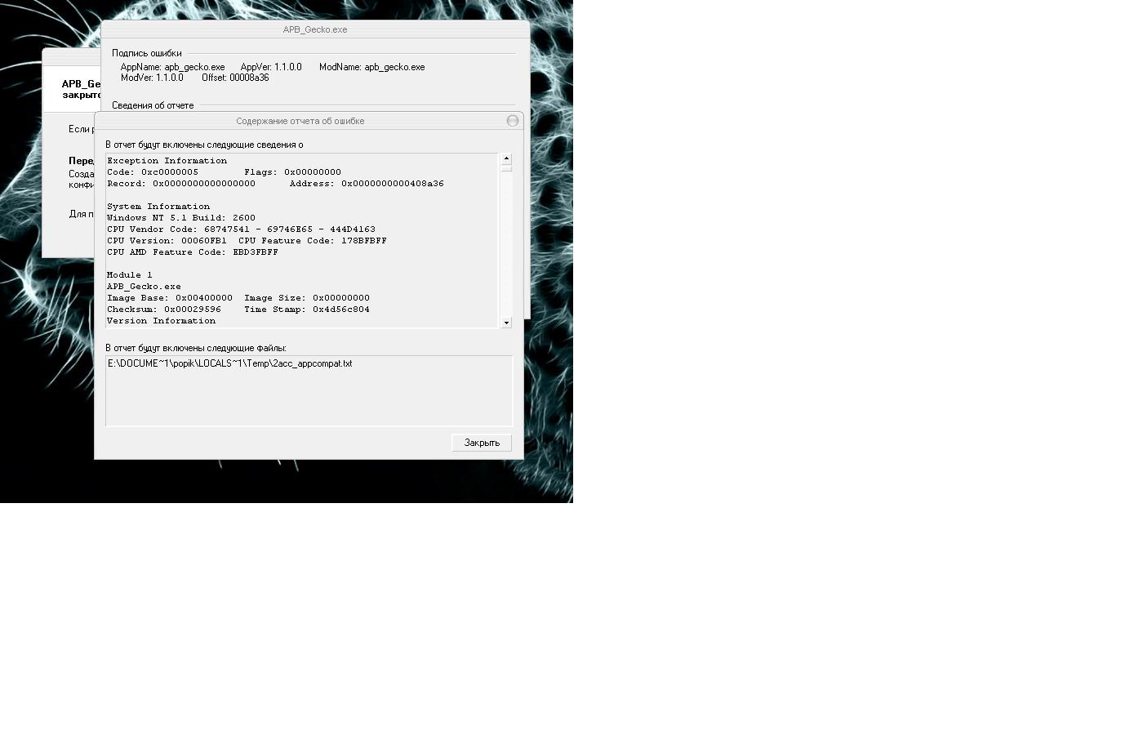The image size is (1143, 735).
Task: Click the empty area of the files list box
Action: tap(309, 400)
